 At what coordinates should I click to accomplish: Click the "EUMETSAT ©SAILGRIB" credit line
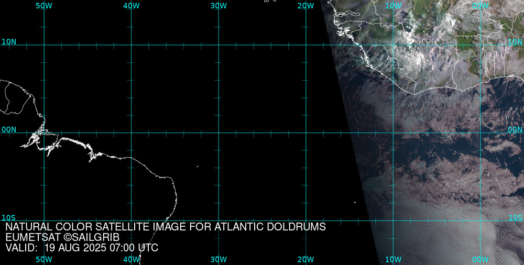tap(62, 238)
